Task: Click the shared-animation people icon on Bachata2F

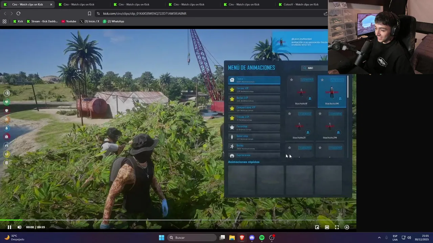Action: click(x=308, y=132)
